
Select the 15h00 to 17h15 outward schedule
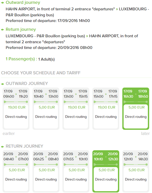point(106,109)
